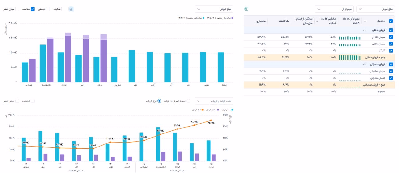399x173 pixels.
Task: Enable مبنای صفر in the top chart
Action: click(x=17, y=9)
